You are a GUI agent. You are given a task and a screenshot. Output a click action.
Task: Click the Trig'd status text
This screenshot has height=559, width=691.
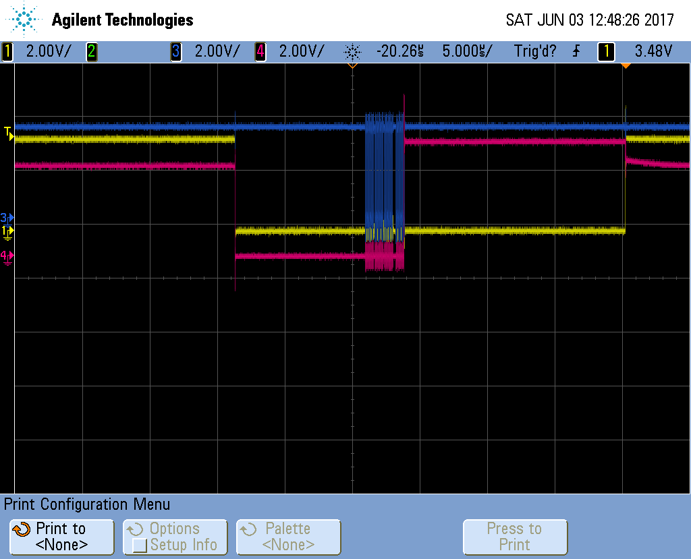[535, 52]
